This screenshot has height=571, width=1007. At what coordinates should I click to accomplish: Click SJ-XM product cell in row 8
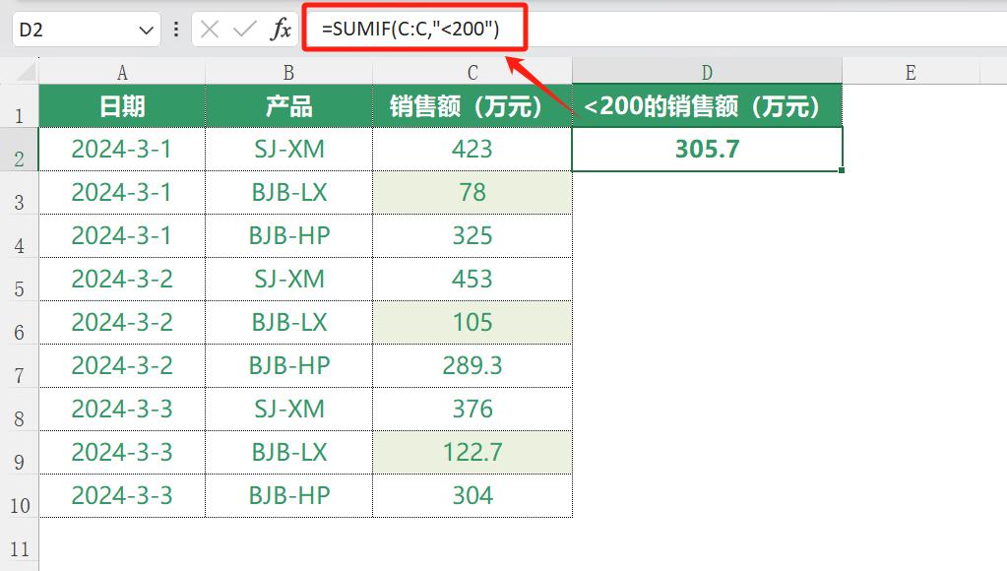tap(289, 410)
